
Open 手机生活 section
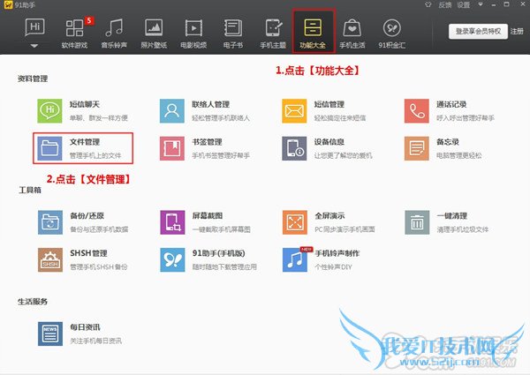pos(352,33)
